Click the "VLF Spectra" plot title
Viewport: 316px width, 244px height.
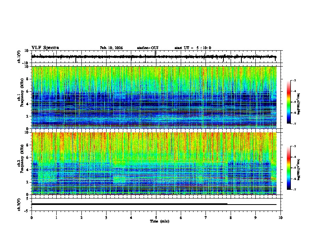click(x=45, y=48)
